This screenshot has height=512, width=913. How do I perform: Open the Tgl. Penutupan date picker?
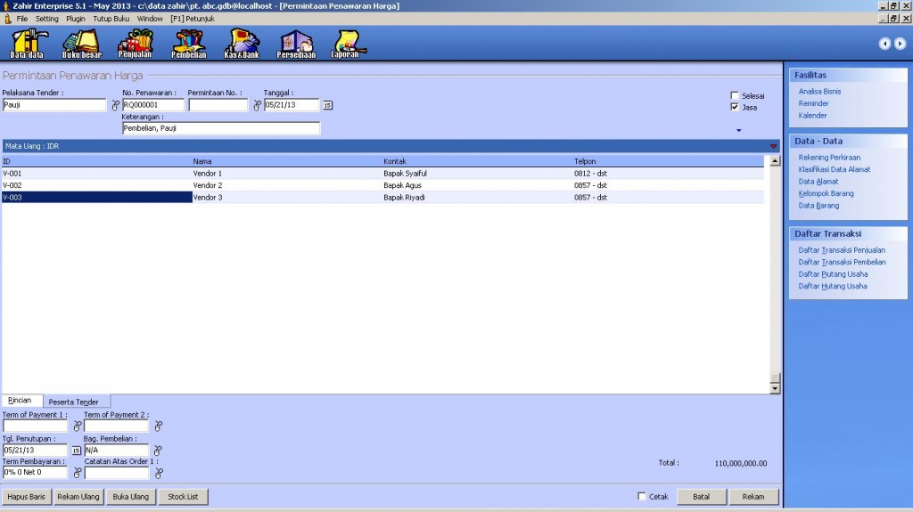click(x=76, y=451)
